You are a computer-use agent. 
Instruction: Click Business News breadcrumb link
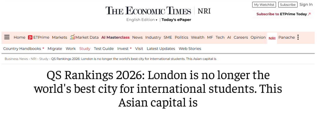pyautogui.click(x=16, y=59)
